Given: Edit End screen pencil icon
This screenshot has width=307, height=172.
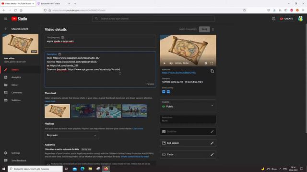Looking at the screenshot, I should point(212,143).
